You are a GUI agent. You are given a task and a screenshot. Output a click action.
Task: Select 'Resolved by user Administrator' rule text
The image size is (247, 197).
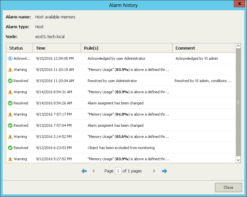click(x=112, y=81)
